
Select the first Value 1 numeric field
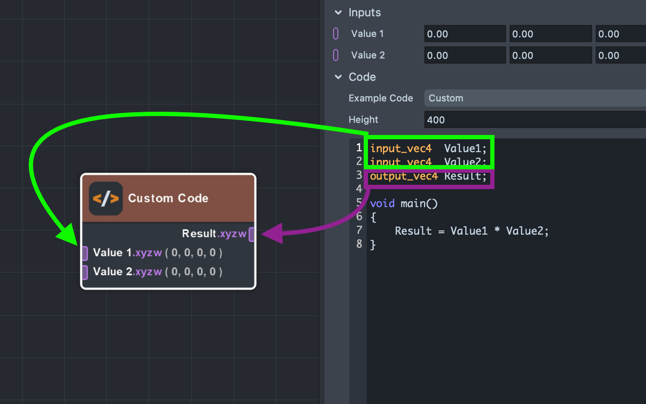click(465, 34)
